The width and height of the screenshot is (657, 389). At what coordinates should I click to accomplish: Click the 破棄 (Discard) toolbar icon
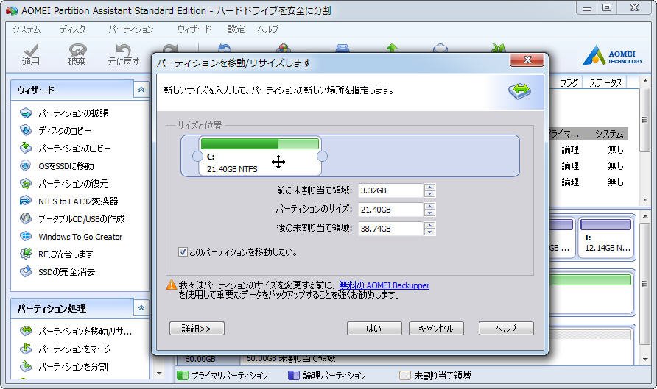tap(77, 55)
